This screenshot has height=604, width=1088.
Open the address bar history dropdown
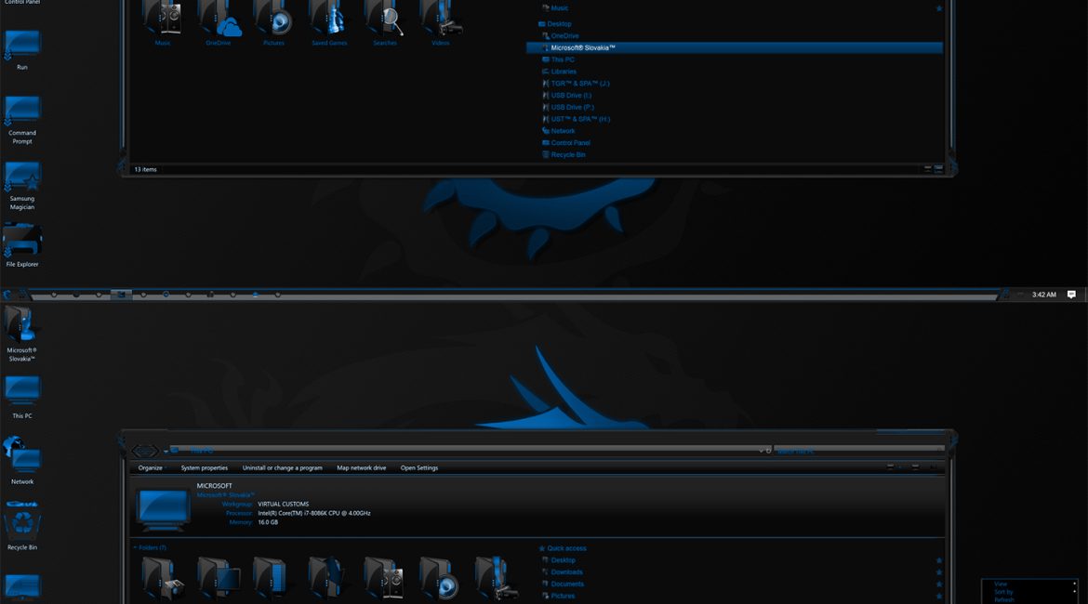(762, 450)
